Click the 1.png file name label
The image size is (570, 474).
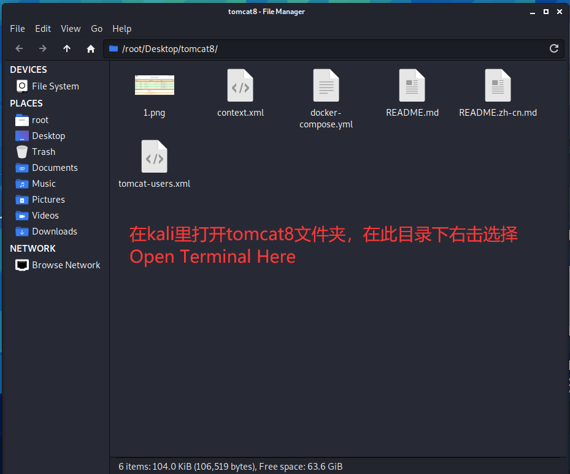(154, 113)
